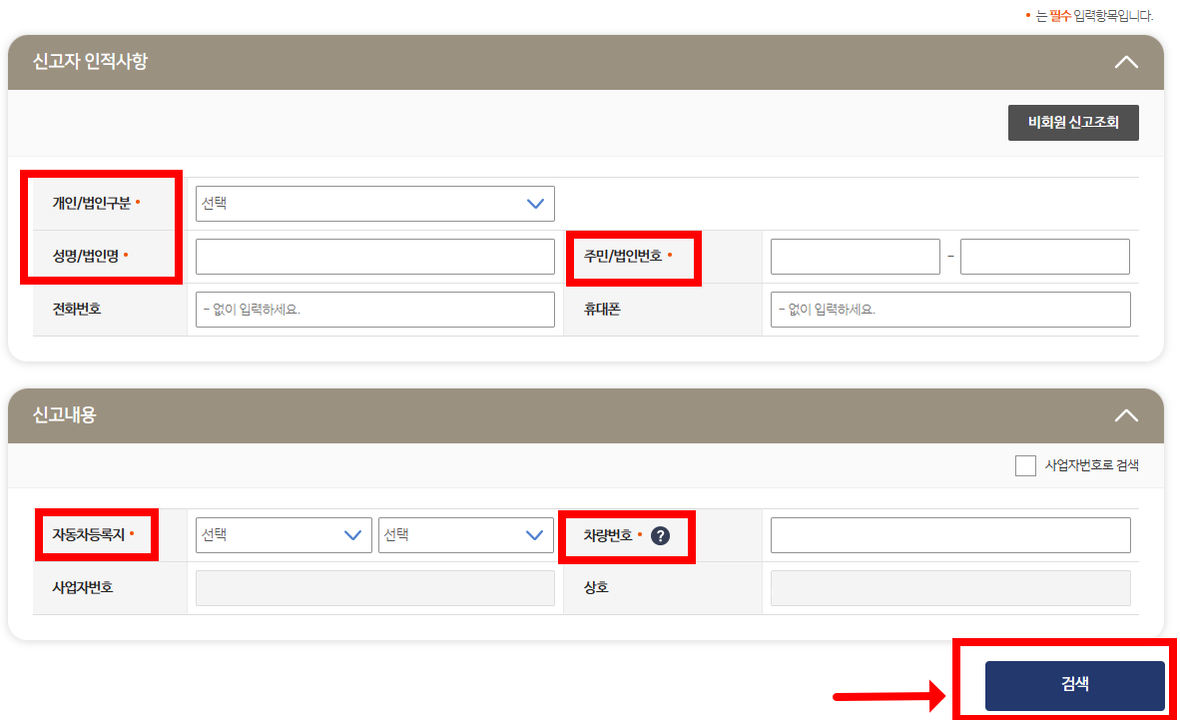Screen dimensions: 1180x720
Task: Click the disabled 사업자번호 field
Action: click(x=374, y=588)
